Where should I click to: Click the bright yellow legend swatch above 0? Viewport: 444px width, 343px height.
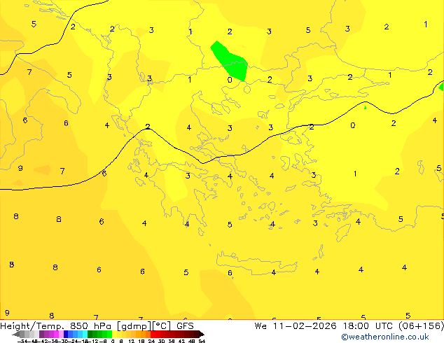click(x=114, y=334)
